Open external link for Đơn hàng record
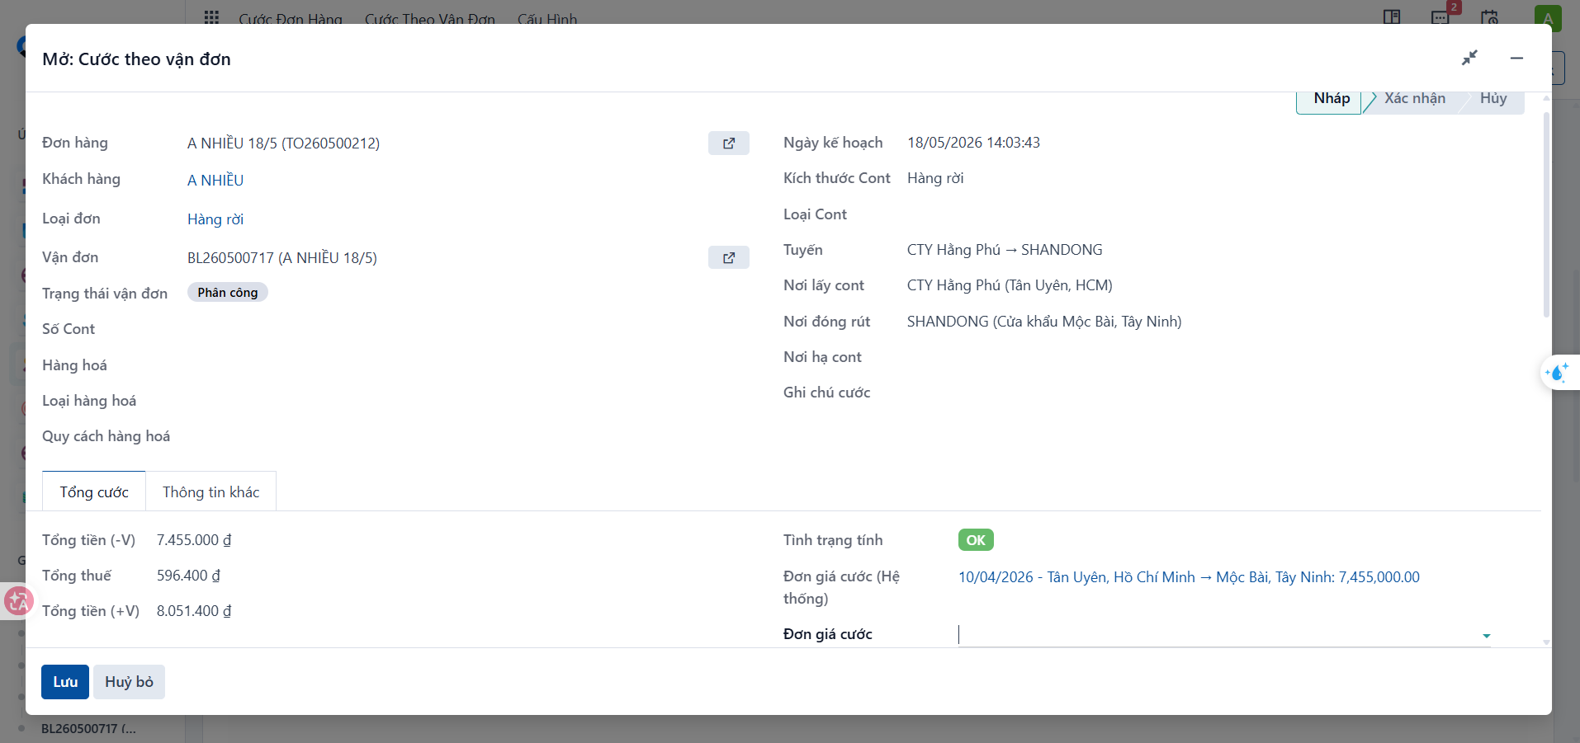Viewport: 1580px width, 743px height. pyautogui.click(x=728, y=143)
